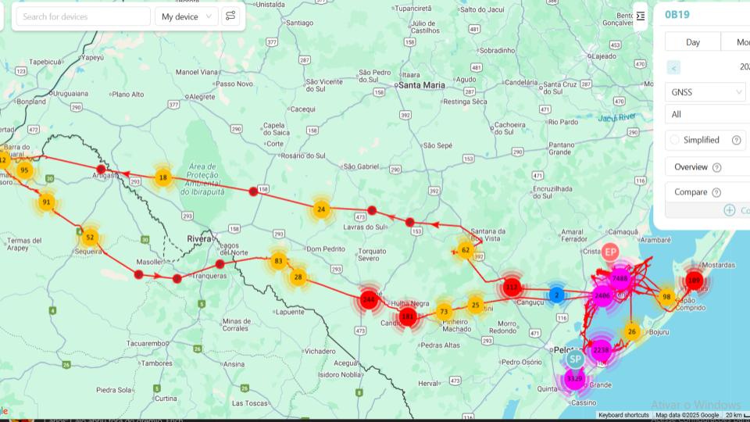Toggle the Overview option
750x422 pixels.
(x=691, y=167)
